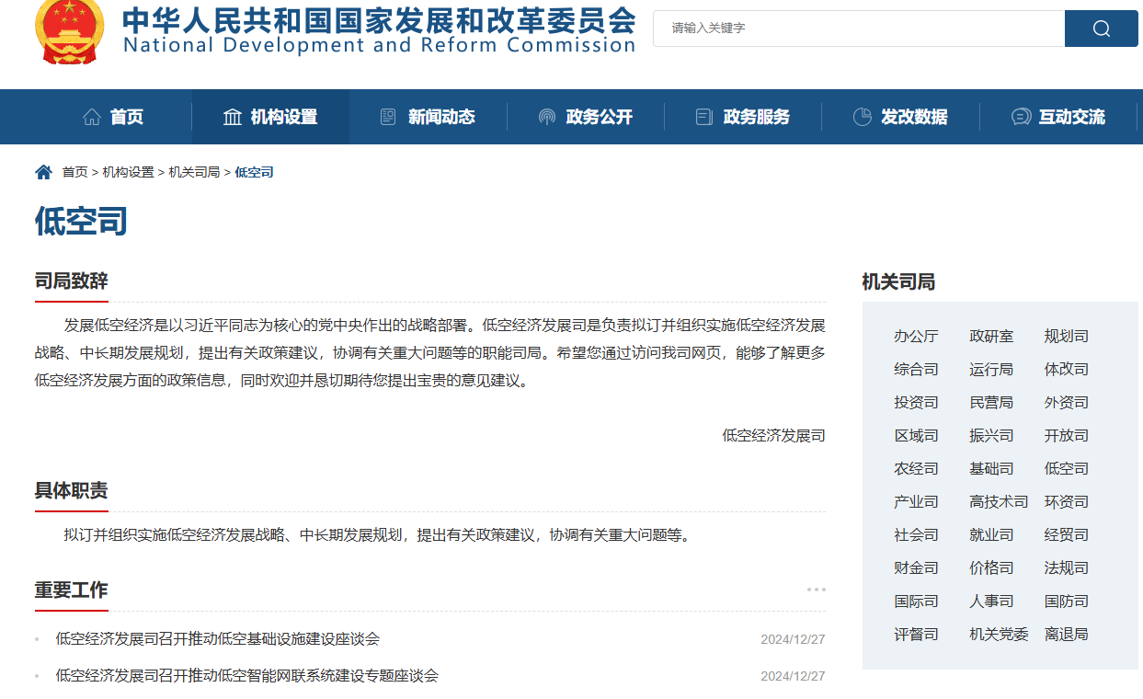Open 民营局 in department list

991,402
